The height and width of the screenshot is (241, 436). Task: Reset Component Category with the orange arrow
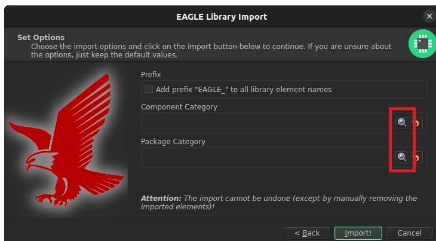tap(416, 123)
